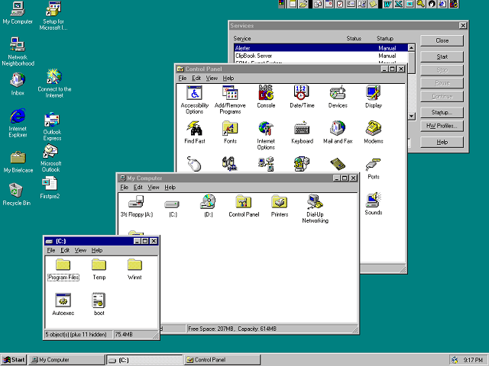Select the Find Fast icon
The width and height of the screenshot is (489, 366).
(195, 132)
